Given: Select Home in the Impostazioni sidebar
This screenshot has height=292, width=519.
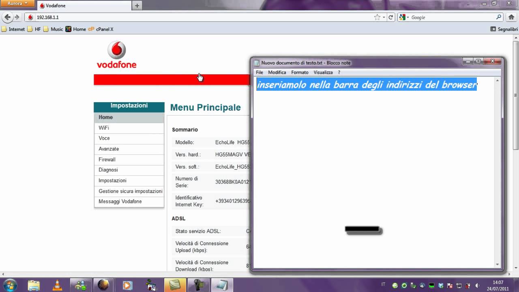Looking at the screenshot, I should click(x=129, y=117).
